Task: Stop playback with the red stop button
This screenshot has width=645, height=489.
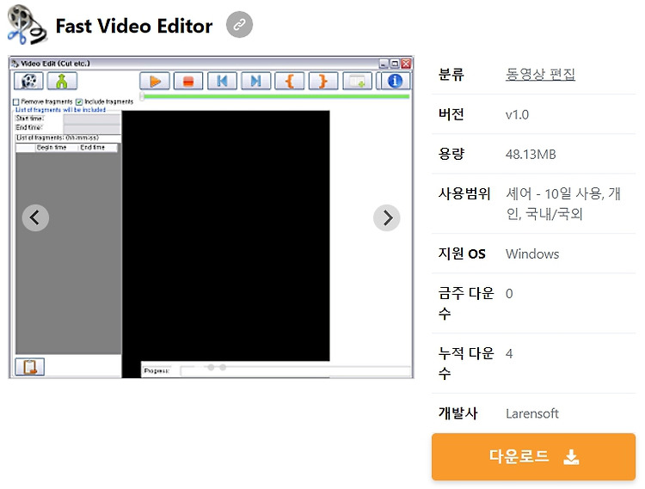Action: coord(188,81)
